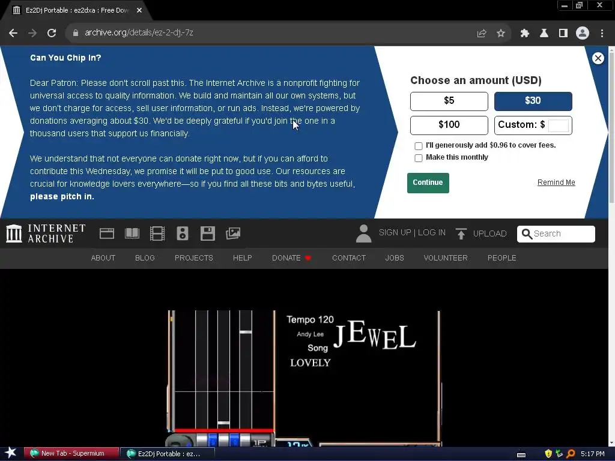This screenshot has height=461, width=615.
Task: Reload the archive.org page
Action: 52,33
